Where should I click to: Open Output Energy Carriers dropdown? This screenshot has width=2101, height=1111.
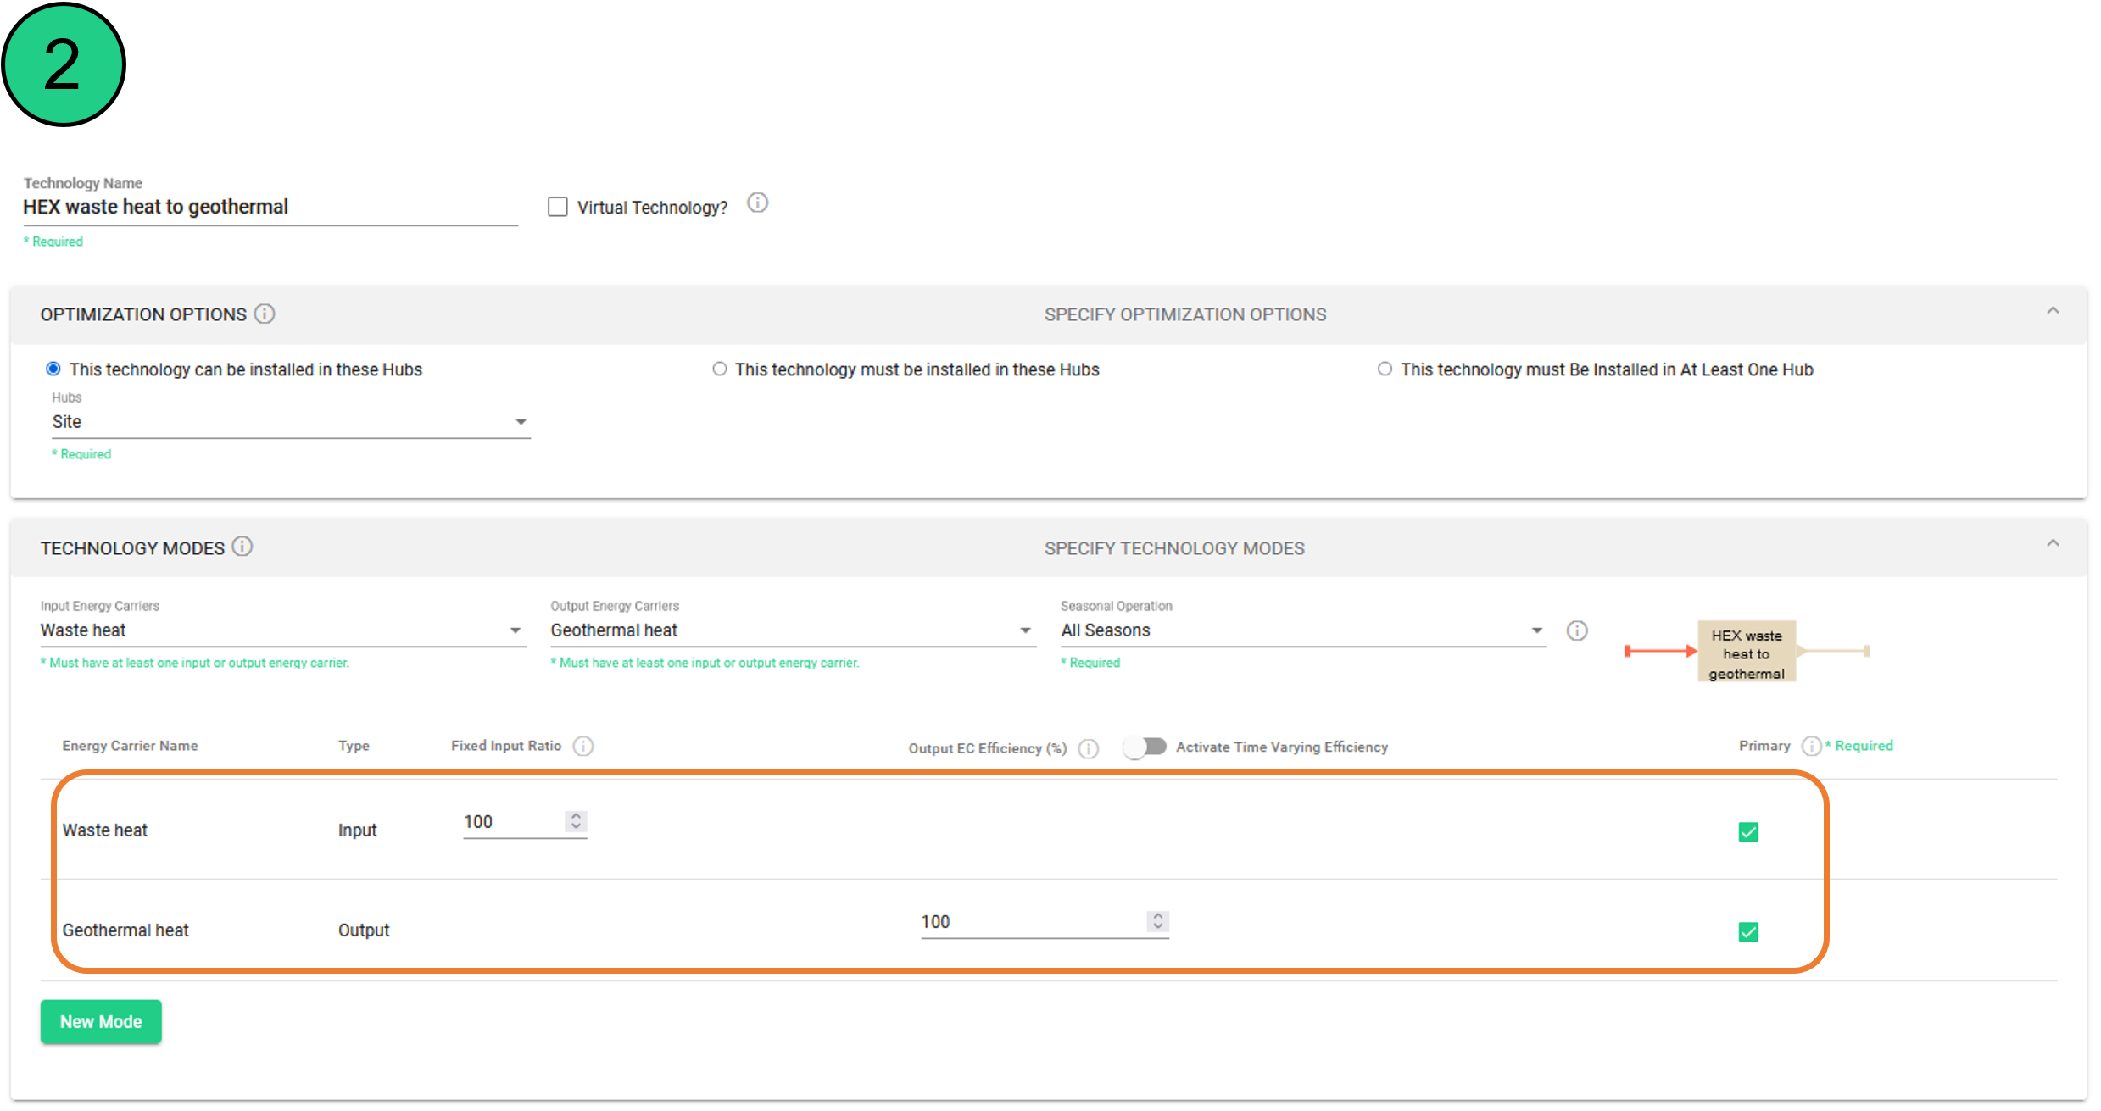point(792,630)
